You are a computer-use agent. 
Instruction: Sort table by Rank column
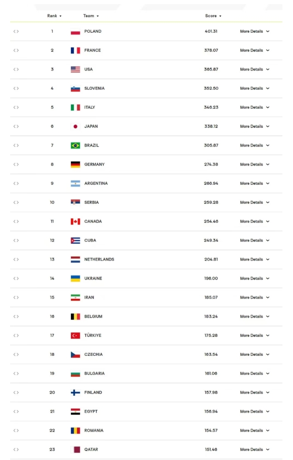(54, 16)
